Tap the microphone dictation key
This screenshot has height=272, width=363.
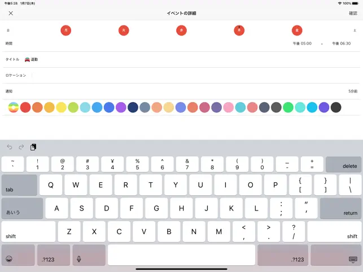tap(89, 255)
